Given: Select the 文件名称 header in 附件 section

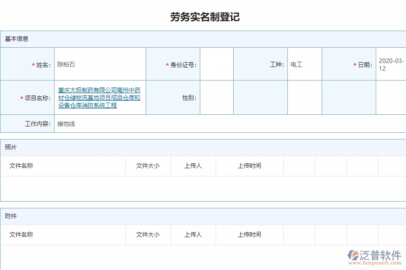Looking at the screenshot, I should point(20,234).
